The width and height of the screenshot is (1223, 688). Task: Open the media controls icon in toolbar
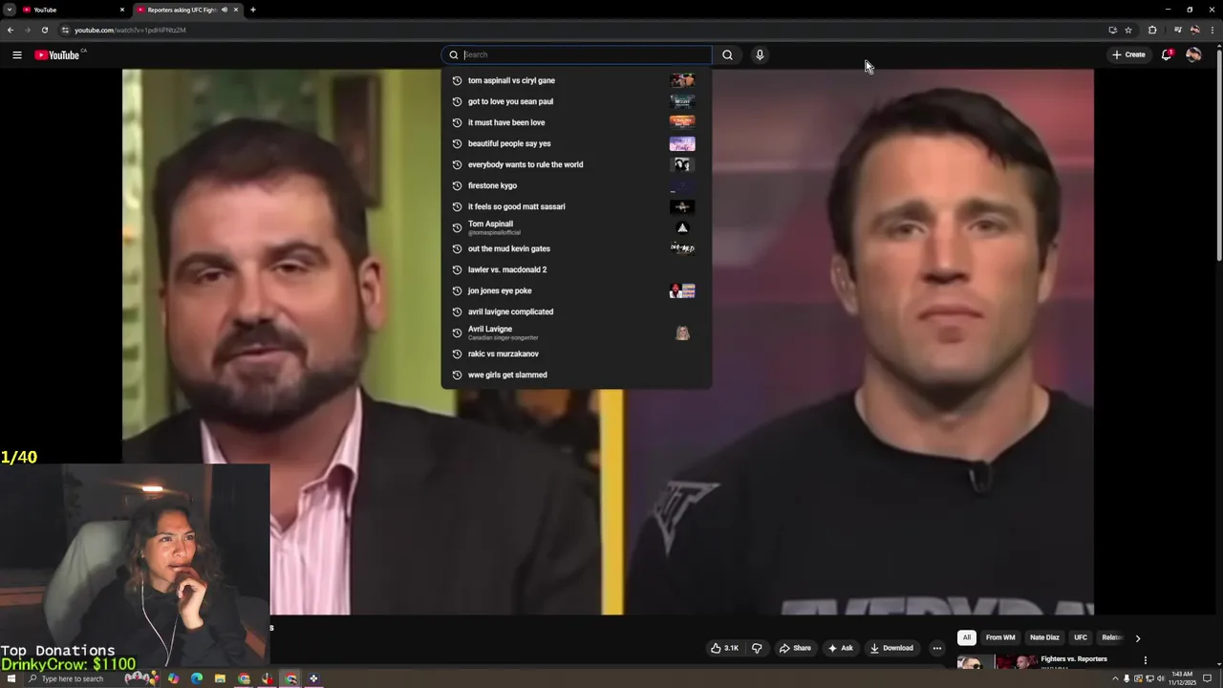[1178, 30]
